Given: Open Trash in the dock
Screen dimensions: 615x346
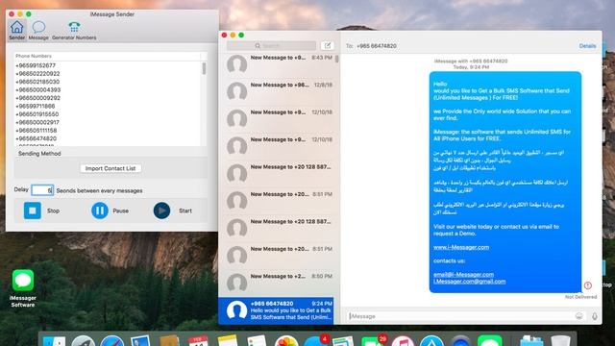Looking at the screenshot, I should (560, 341).
